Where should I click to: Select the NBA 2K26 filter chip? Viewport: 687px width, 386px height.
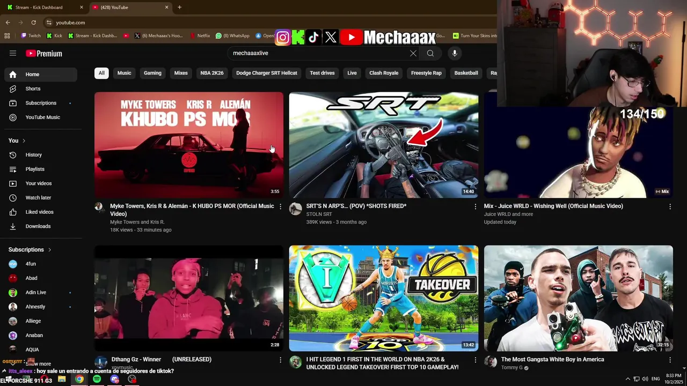(212, 73)
